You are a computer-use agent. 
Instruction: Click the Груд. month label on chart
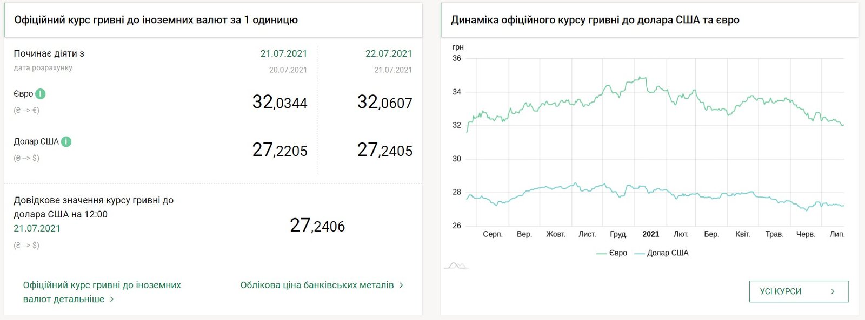618,234
